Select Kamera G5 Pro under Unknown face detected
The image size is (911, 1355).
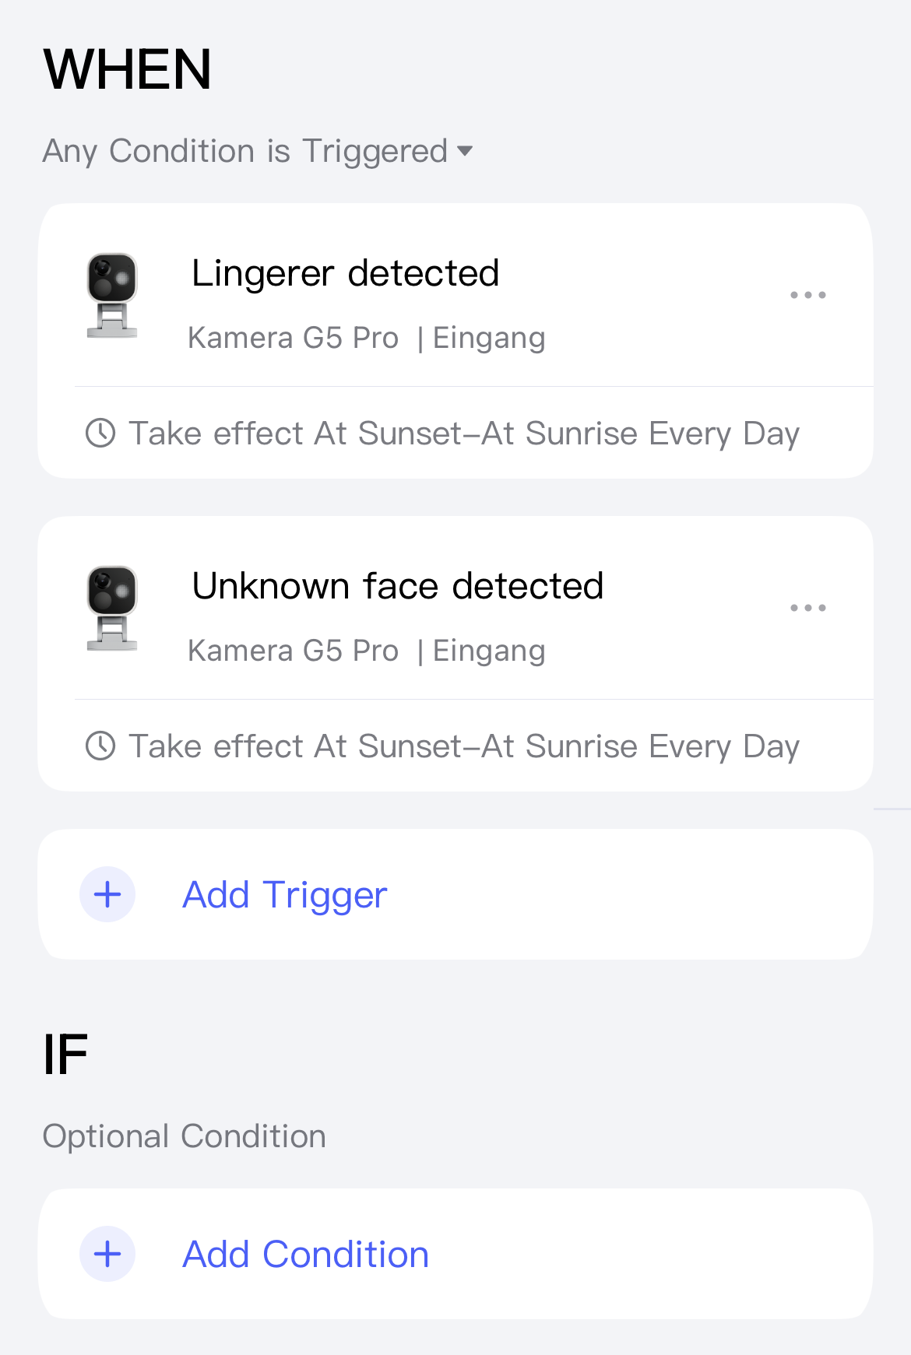tap(294, 651)
